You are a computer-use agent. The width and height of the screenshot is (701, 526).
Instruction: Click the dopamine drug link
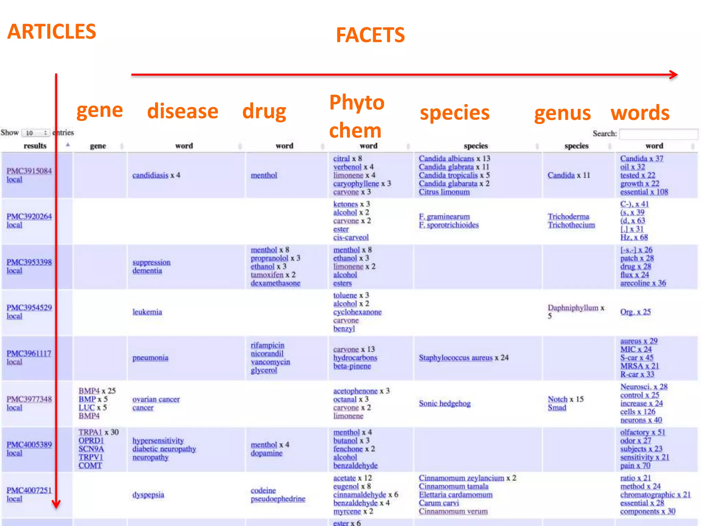point(266,453)
